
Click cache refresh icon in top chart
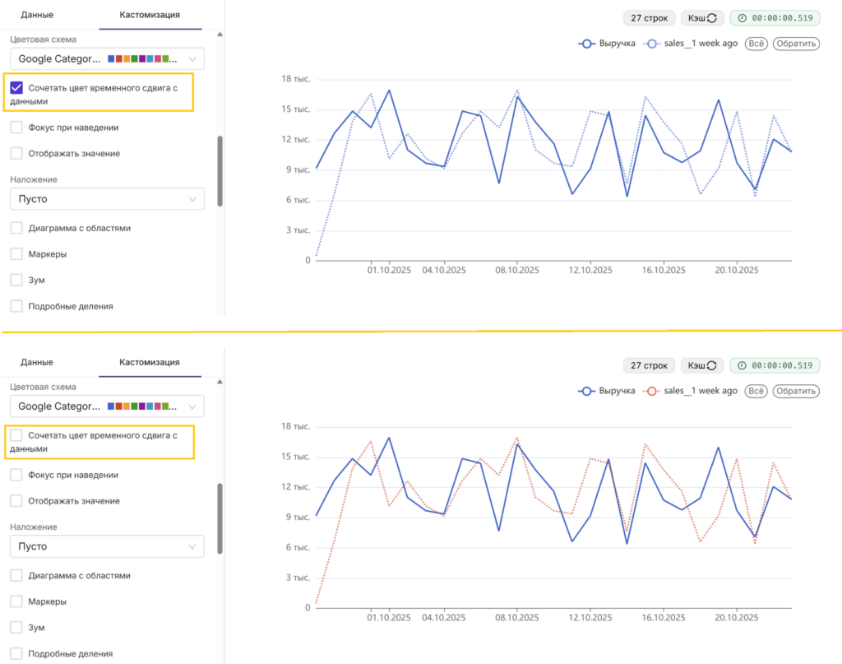coord(712,18)
